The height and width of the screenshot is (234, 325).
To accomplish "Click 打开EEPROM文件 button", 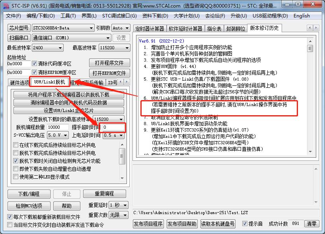I will pyautogui.click(x=109, y=73).
